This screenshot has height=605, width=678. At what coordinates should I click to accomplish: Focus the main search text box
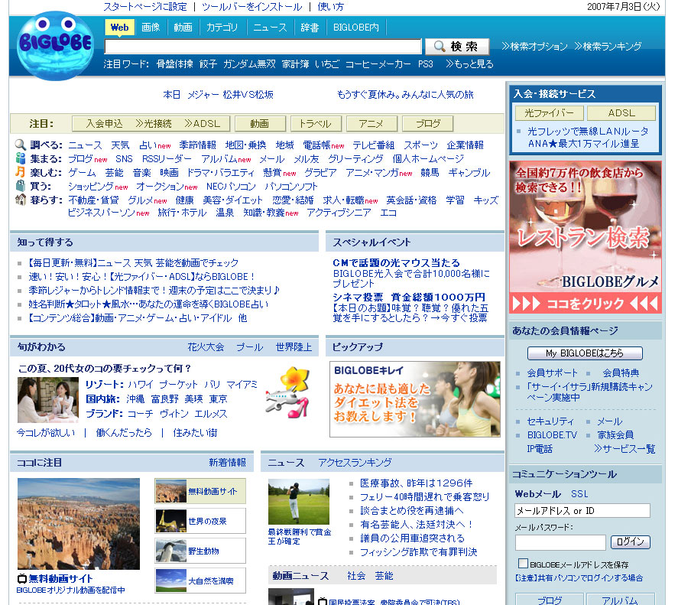click(x=263, y=47)
